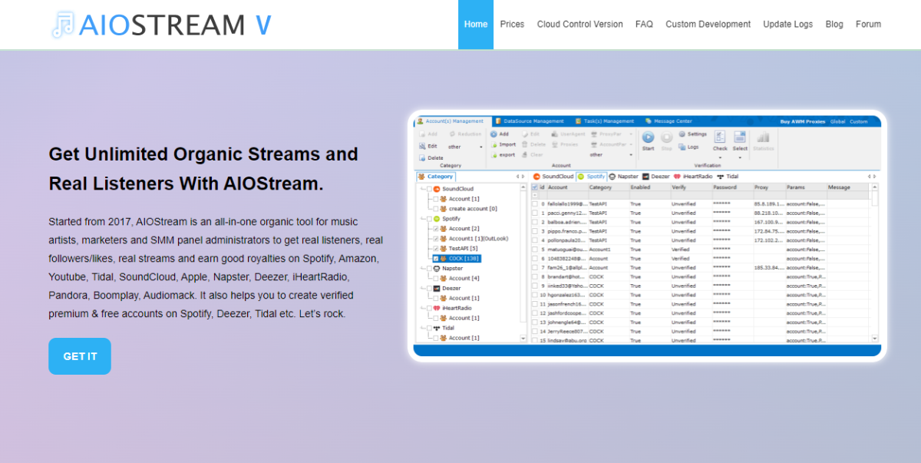
Task: Open the Custom Development navigation link
Action: 708,25
